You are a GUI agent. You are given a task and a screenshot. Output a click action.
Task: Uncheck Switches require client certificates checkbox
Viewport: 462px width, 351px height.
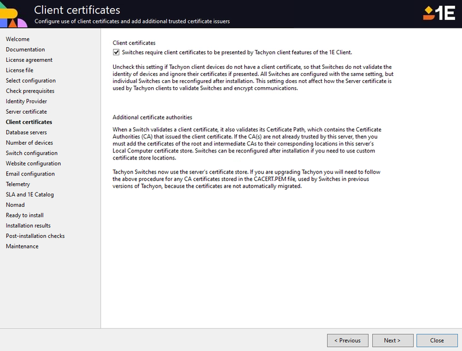click(x=116, y=52)
